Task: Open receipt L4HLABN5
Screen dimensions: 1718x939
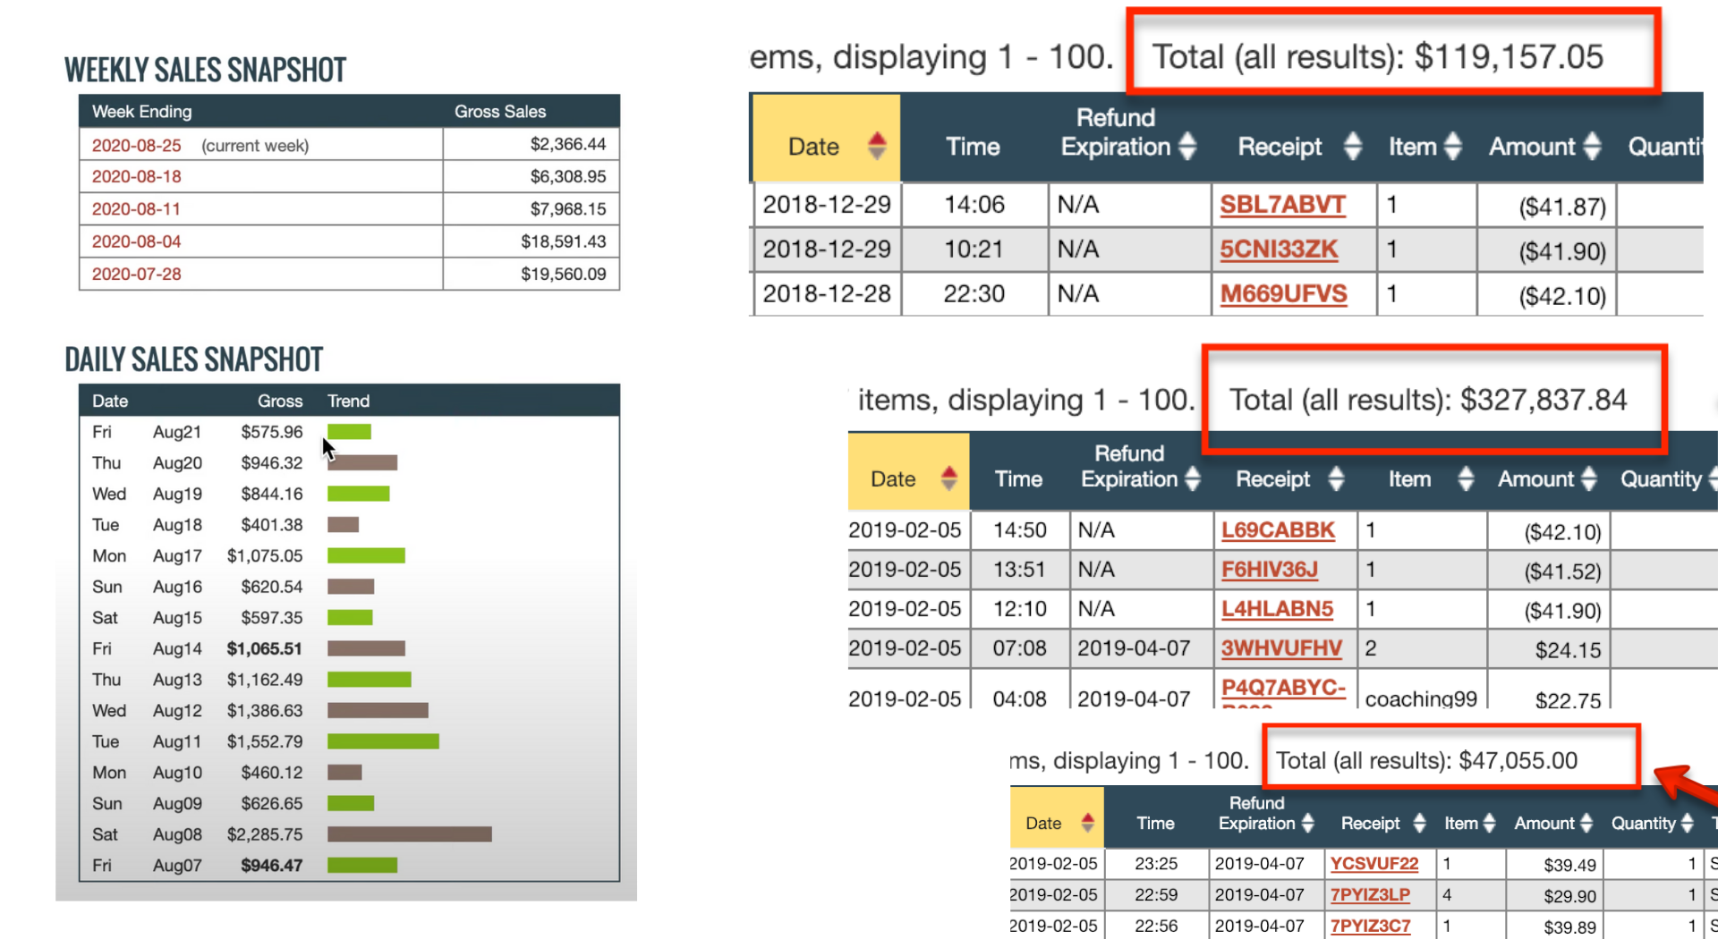Action: 1277,609
